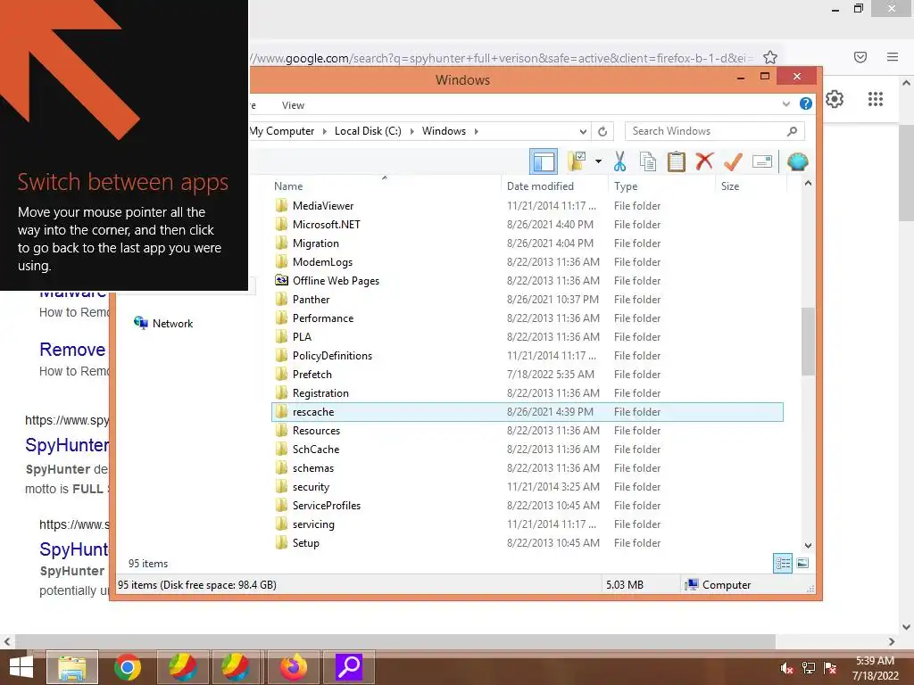Open Firefox from the taskbar
Screen dimensions: 914x685
click(294, 667)
